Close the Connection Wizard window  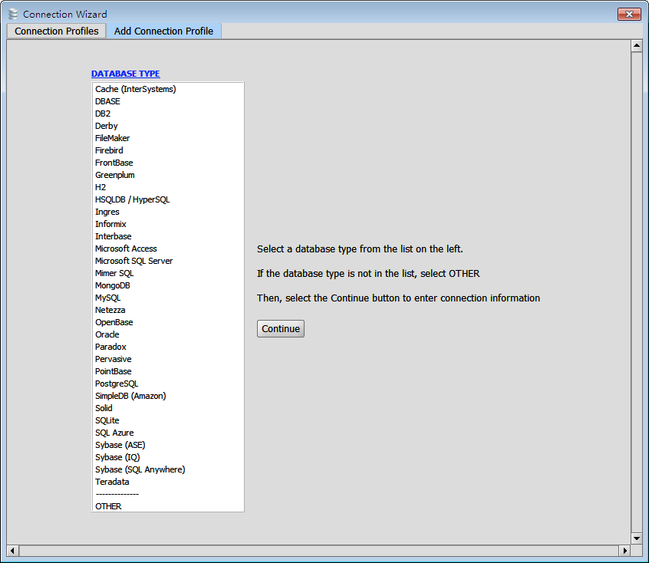coord(629,14)
